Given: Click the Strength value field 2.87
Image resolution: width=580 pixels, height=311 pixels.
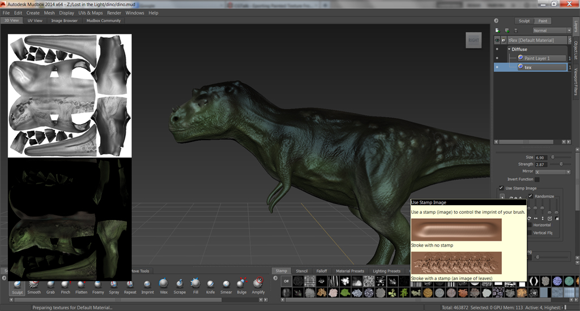Looking at the screenshot, I should coord(541,165).
